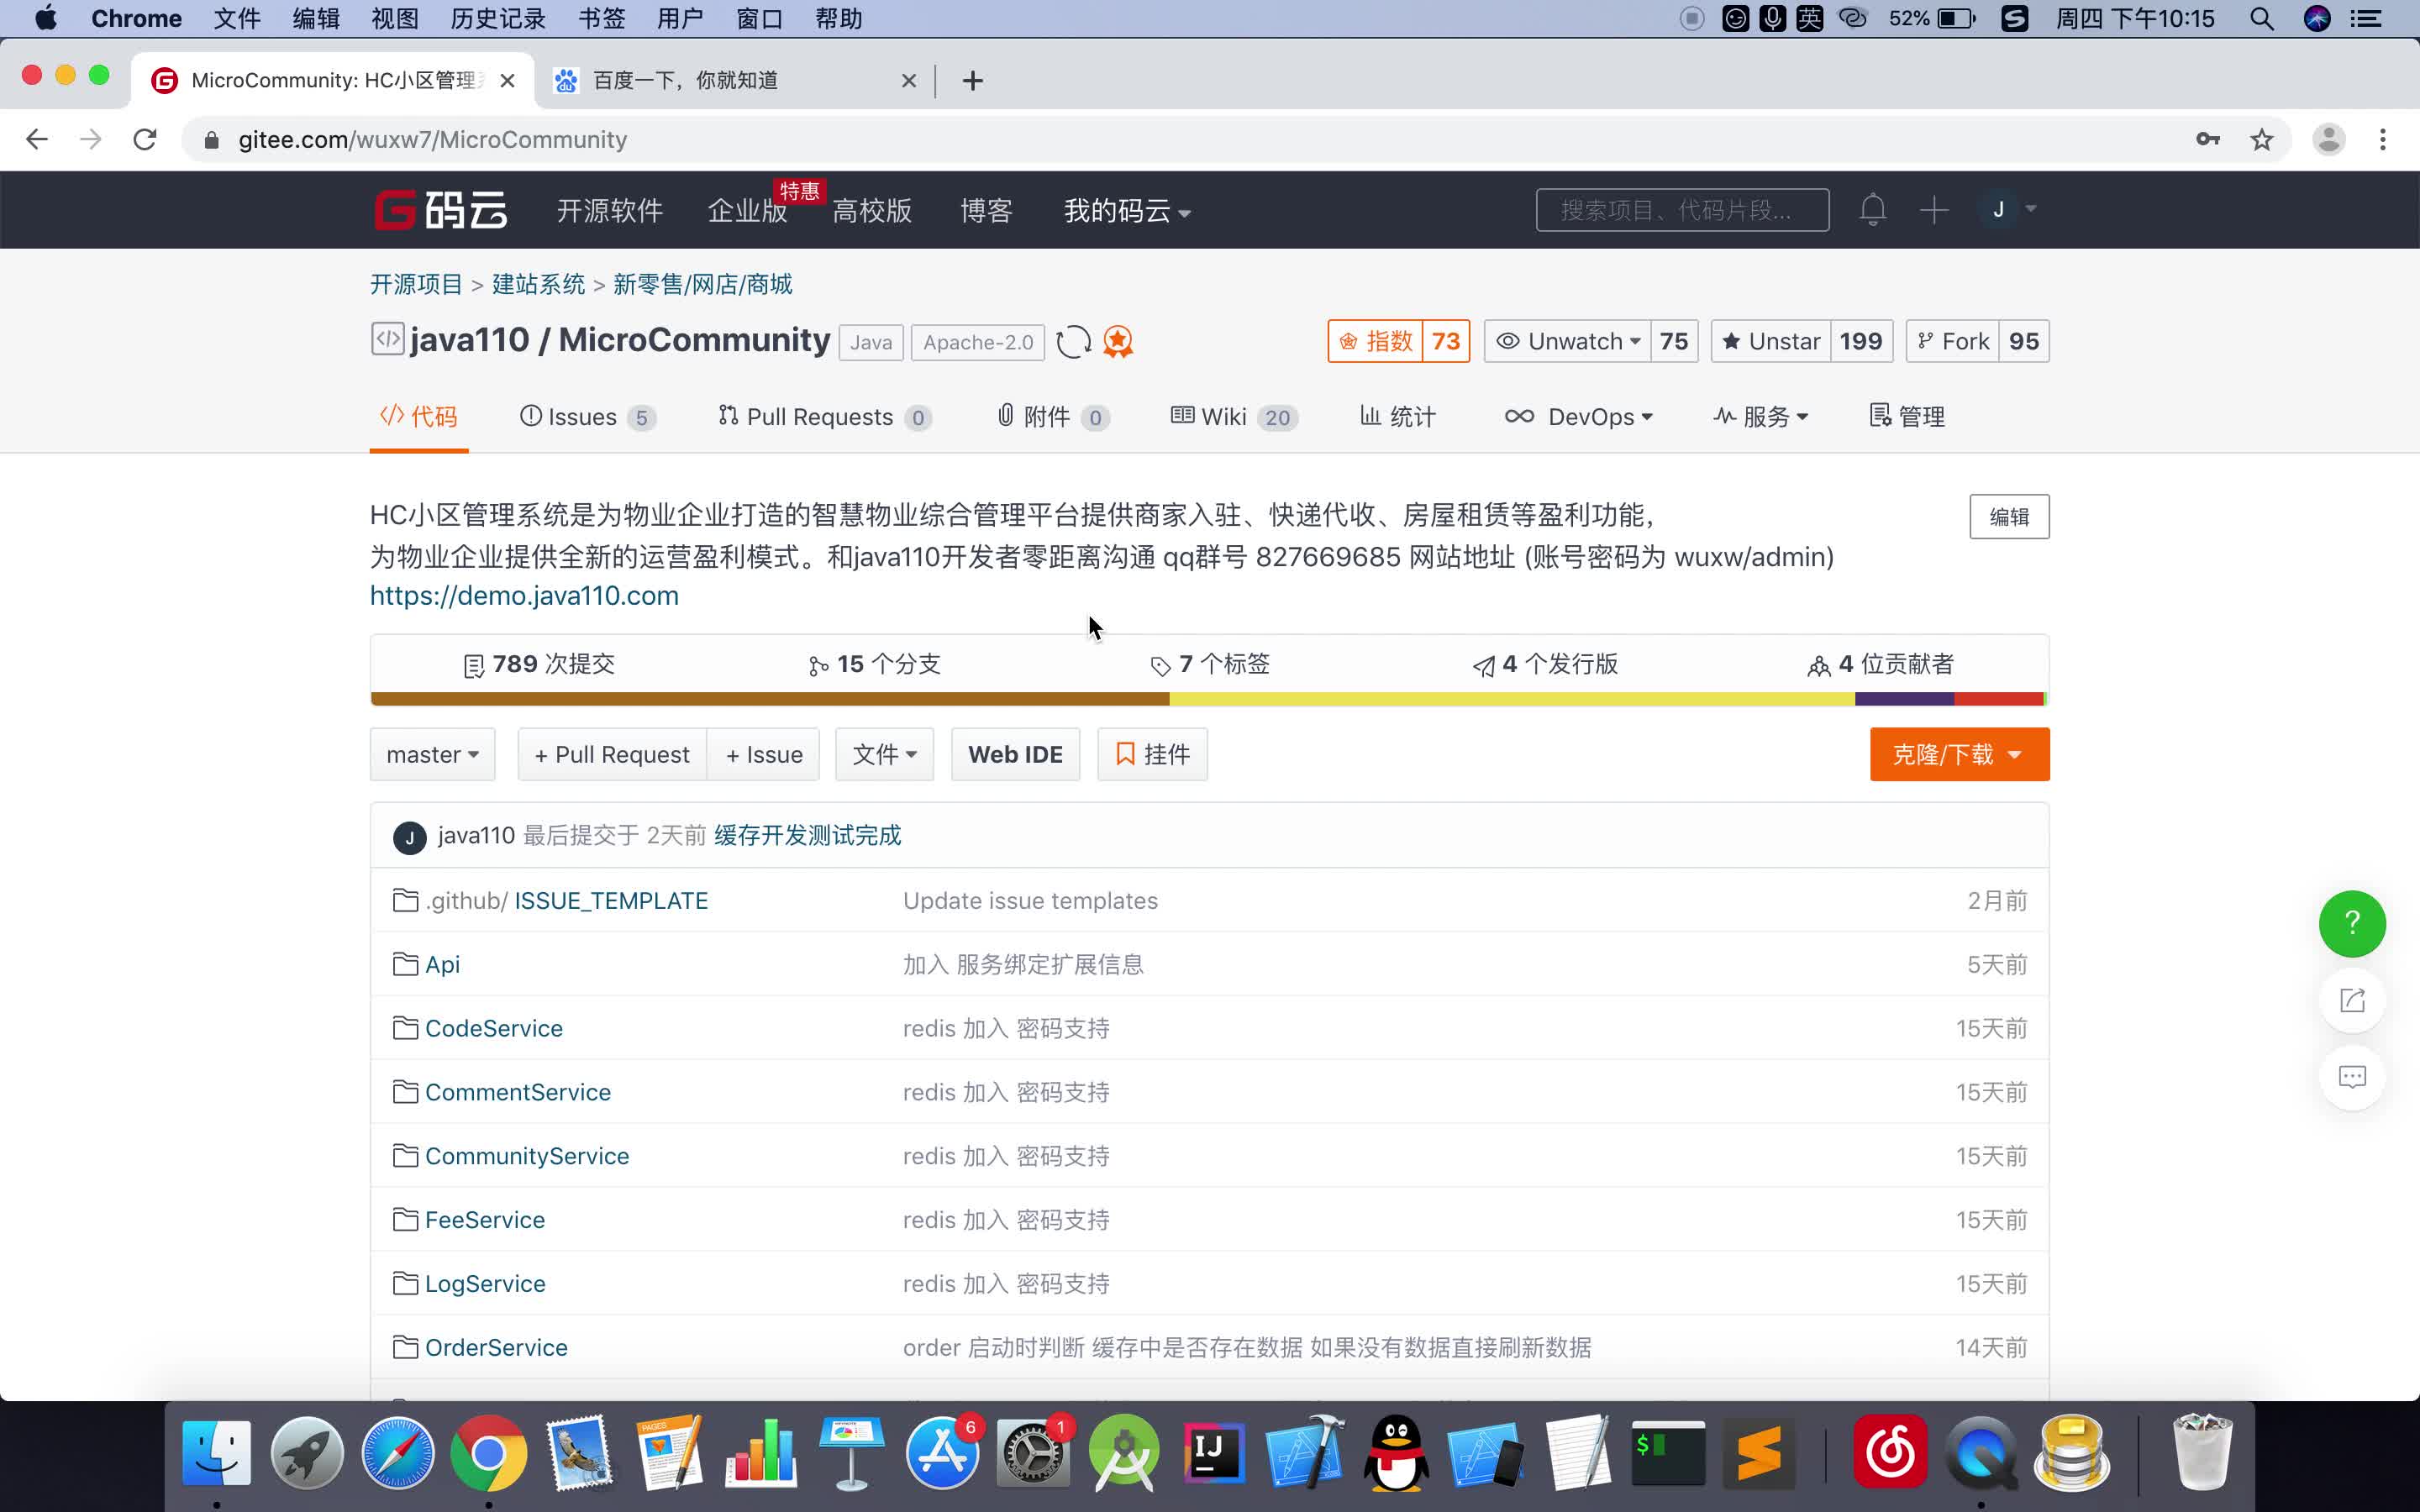Open the CodeService folder
The image size is (2420, 1512).
[x=493, y=1027]
